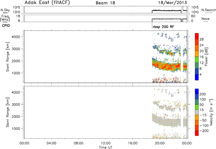Click the gray Velocity swatch between 15 and -15
Viewport: 216px width, 149px height.
point(197,112)
